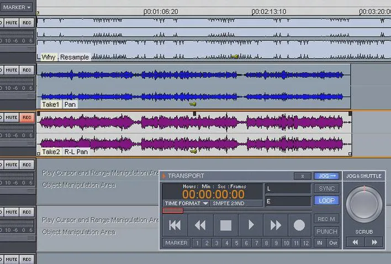
Task: Enable SYNC in the Transport panel
Action: point(327,188)
